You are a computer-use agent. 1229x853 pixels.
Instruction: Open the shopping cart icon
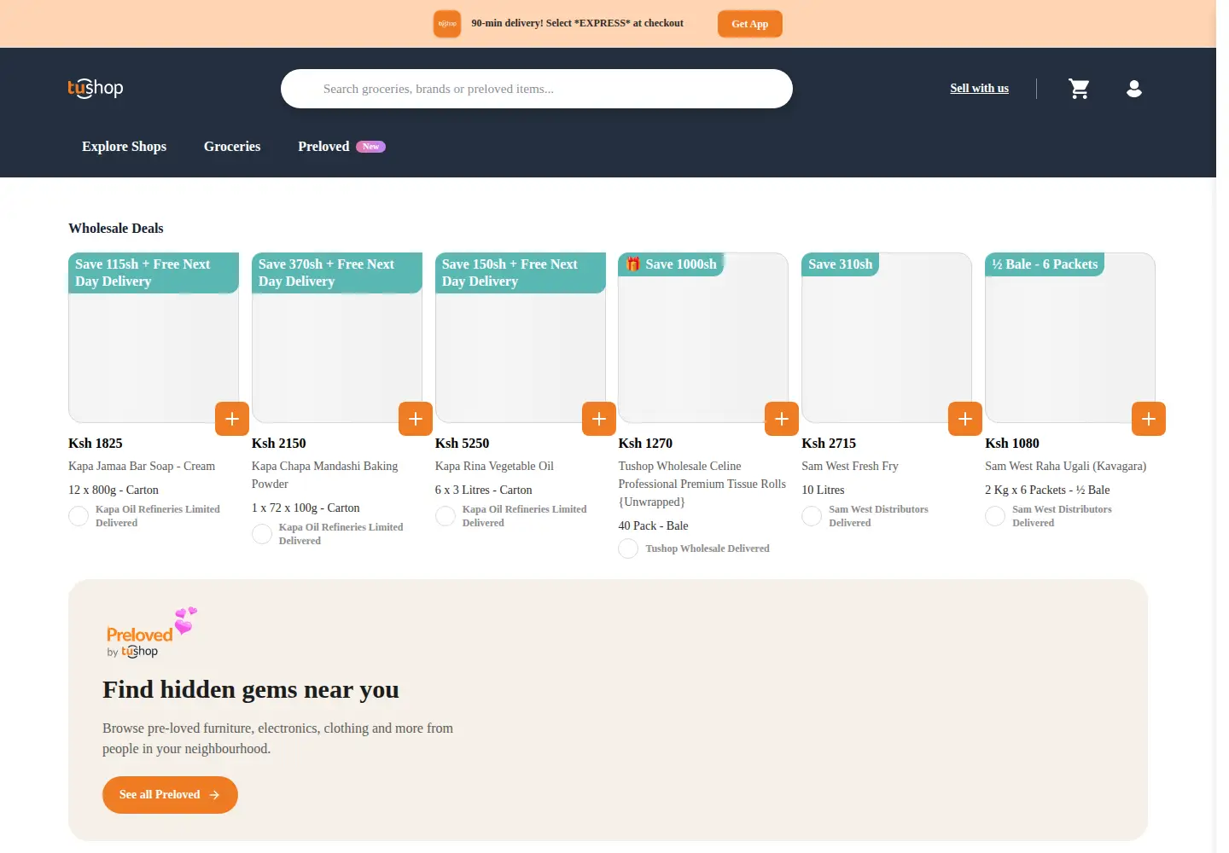(1079, 89)
